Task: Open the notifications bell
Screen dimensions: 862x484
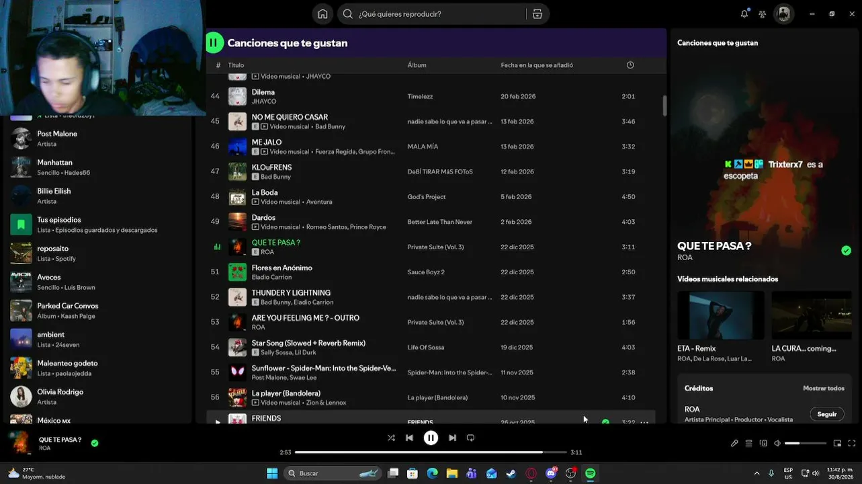Action: click(744, 14)
